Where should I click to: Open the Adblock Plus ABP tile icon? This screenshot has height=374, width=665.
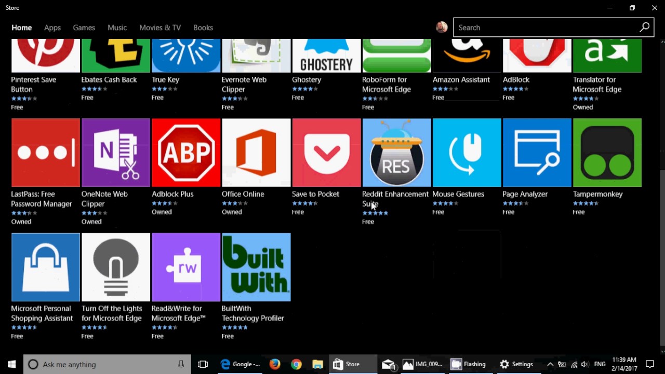(x=186, y=153)
